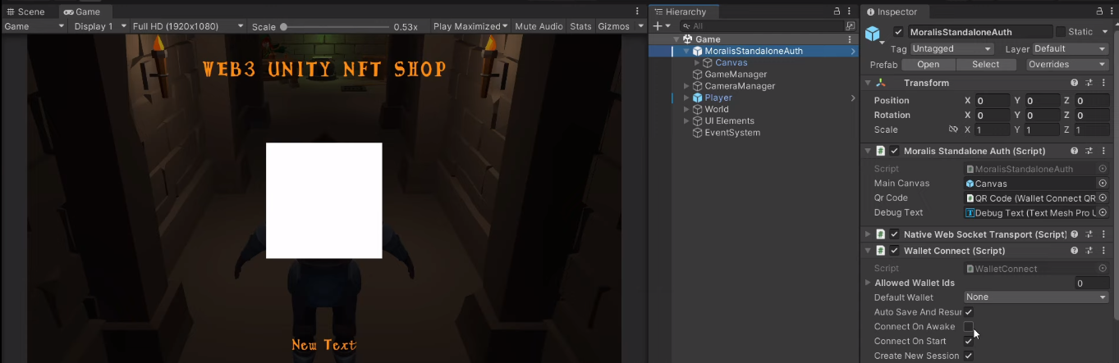Open Player prefab arrow in Hierarchy
This screenshot has width=1119, height=363.
853,98
